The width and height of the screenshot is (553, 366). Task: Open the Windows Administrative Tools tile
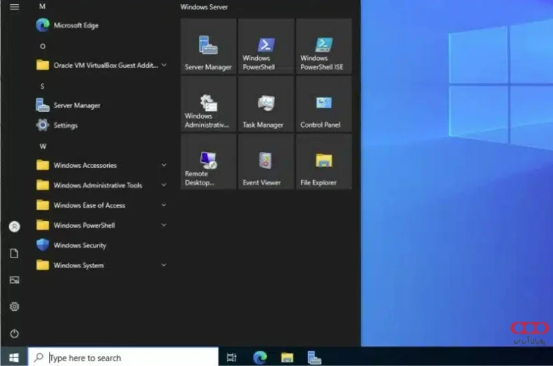click(x=208, y=104)
